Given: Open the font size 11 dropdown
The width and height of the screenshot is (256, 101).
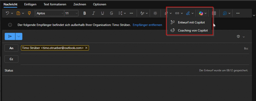Looking at the screenshot, I should [x=71, y=13].
